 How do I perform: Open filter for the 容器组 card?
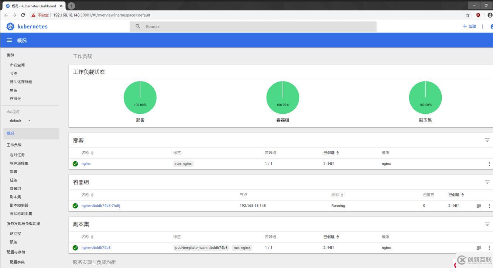tap(487, 182)
